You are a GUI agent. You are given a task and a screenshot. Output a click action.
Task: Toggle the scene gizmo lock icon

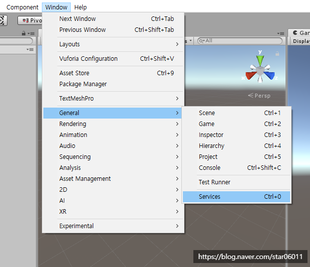[278, 54]
